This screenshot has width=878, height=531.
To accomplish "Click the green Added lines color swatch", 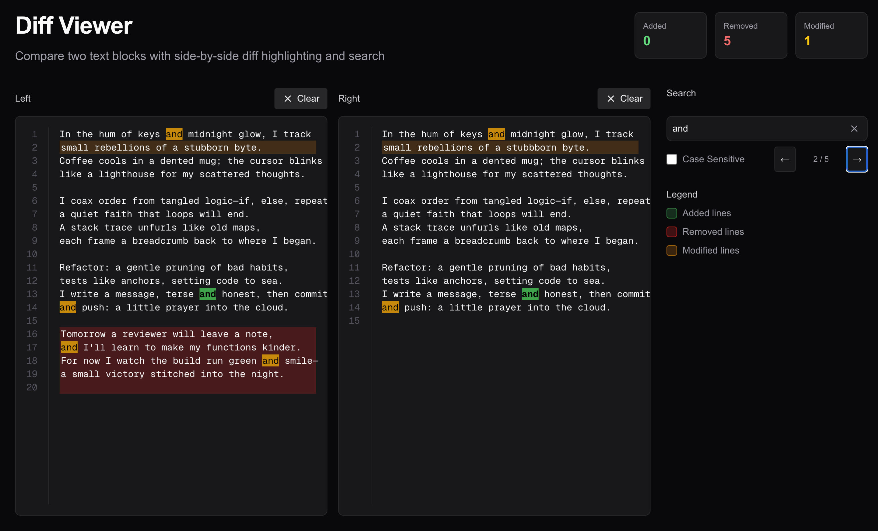I will pyautogui.click(x=672, y=213).
